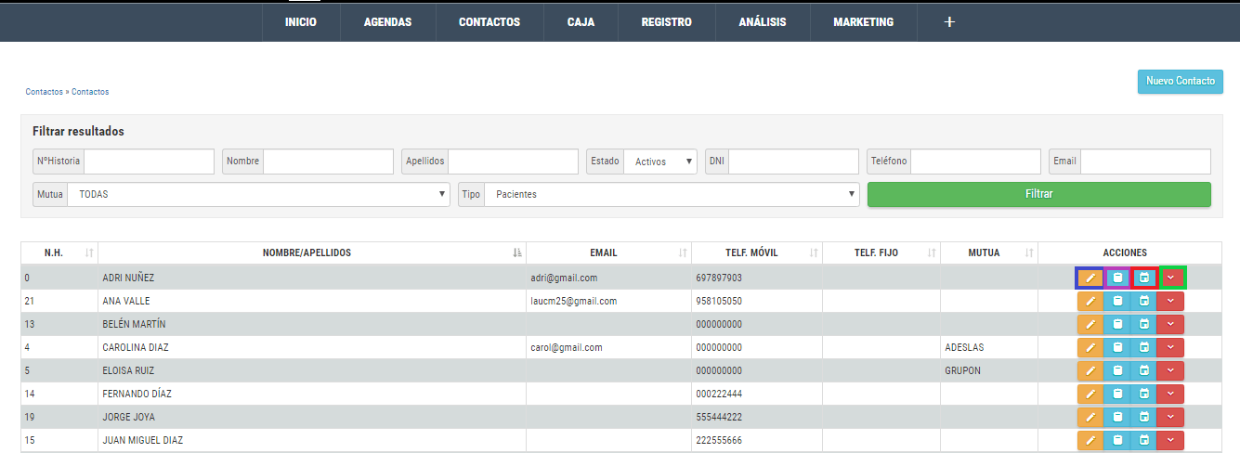Edit Carolina Diaz with the pencil icon
The height and width of the screenshot is (453, 1240).
(1090, 347)
